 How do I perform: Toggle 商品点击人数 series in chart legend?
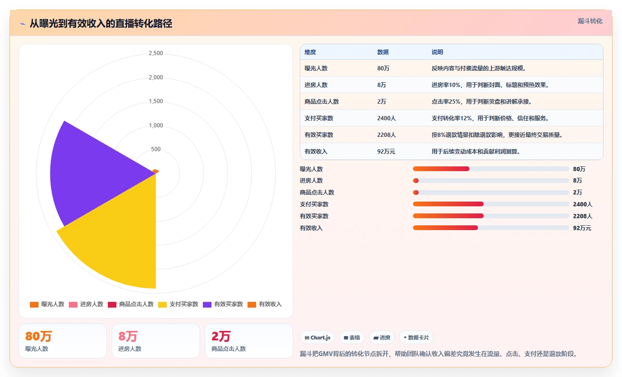point(131,304)
